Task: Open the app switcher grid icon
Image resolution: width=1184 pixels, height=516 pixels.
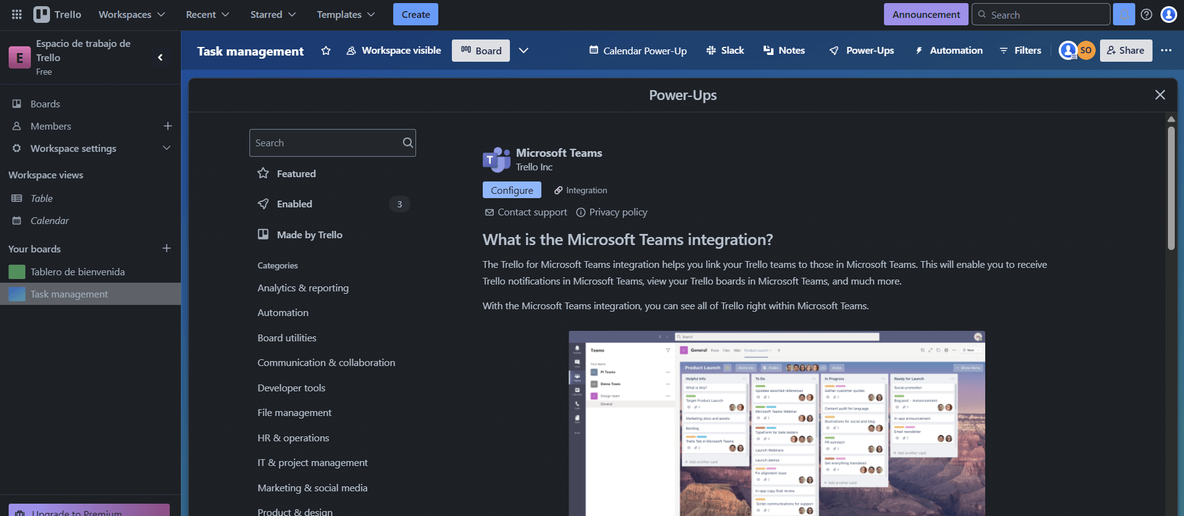Action: [17, 14]
